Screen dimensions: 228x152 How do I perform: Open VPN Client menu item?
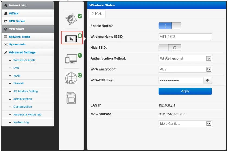[28, 29]
